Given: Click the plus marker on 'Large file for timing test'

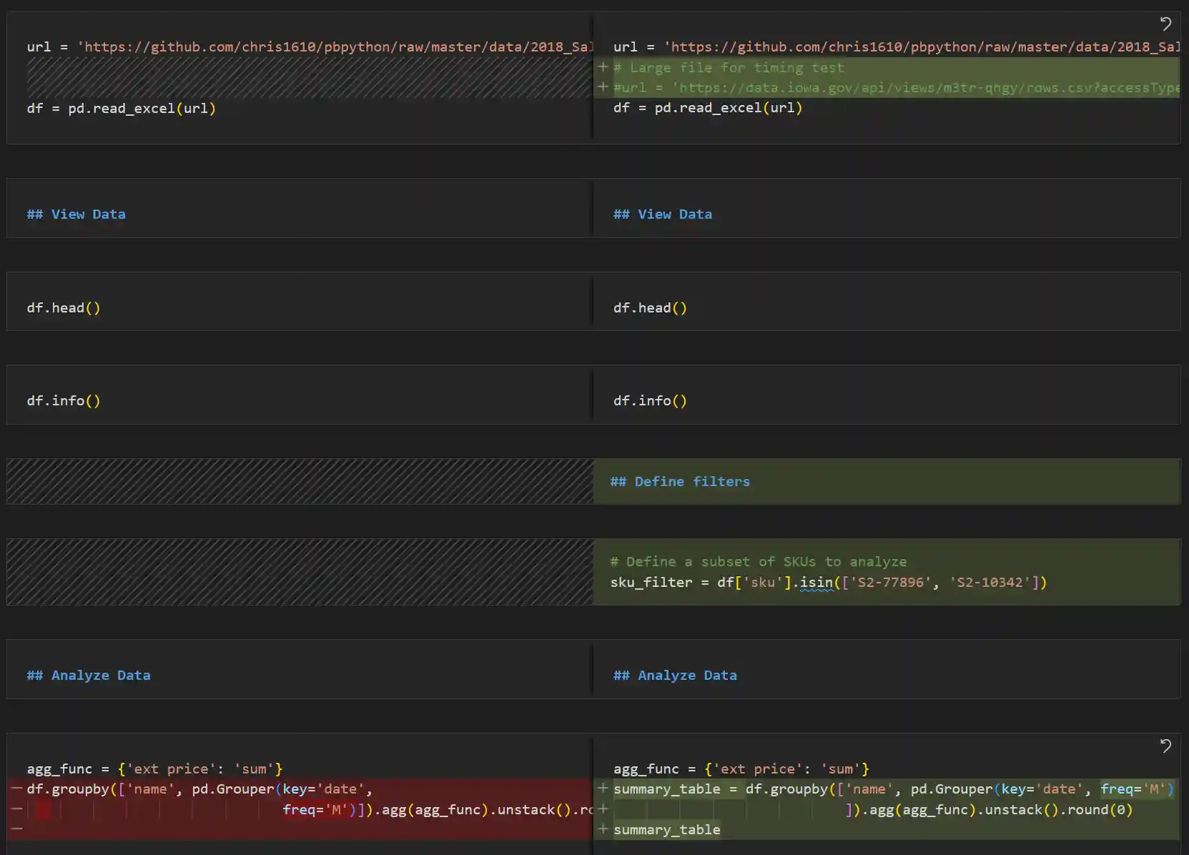Looking at the screenshot, I should click(604, 67).
